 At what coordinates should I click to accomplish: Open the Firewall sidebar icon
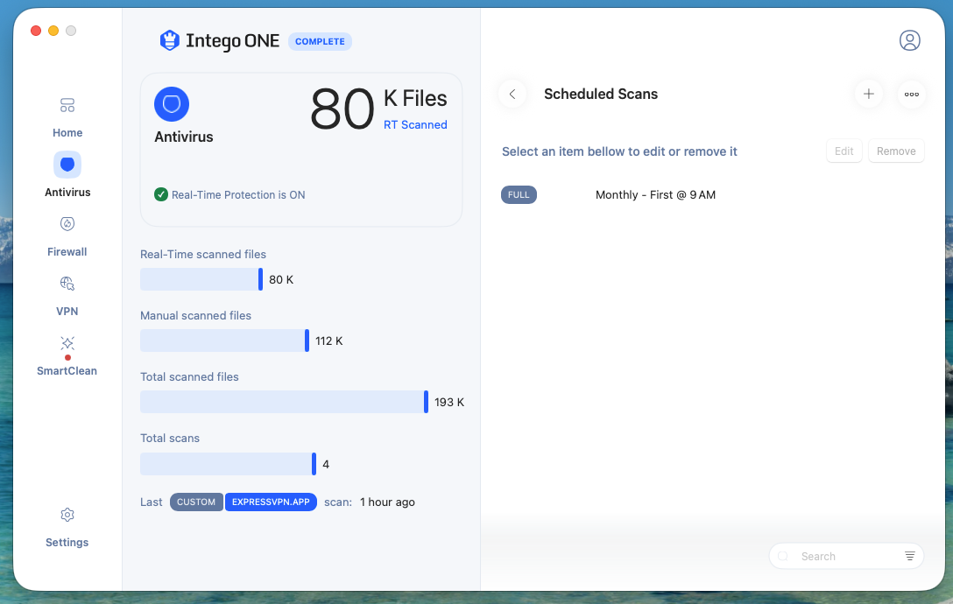click(x=67, y=224)
